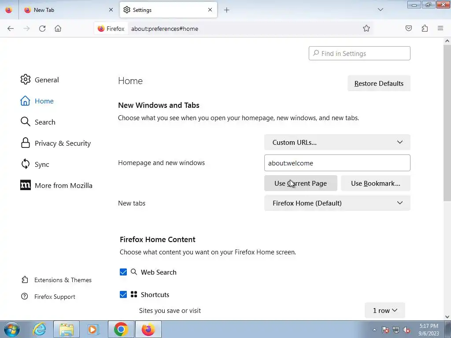Screen dimensions: 451x338
Task: List all tabs with the chevron button
Action: click(380, 10)
